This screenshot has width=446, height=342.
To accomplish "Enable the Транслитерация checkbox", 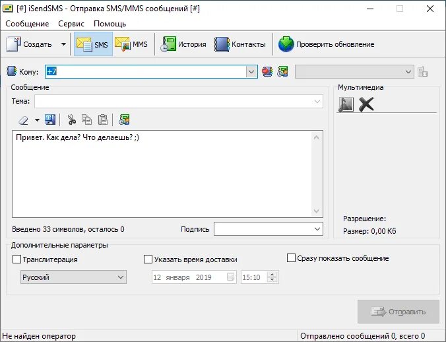I will click(x=16, y=259).
